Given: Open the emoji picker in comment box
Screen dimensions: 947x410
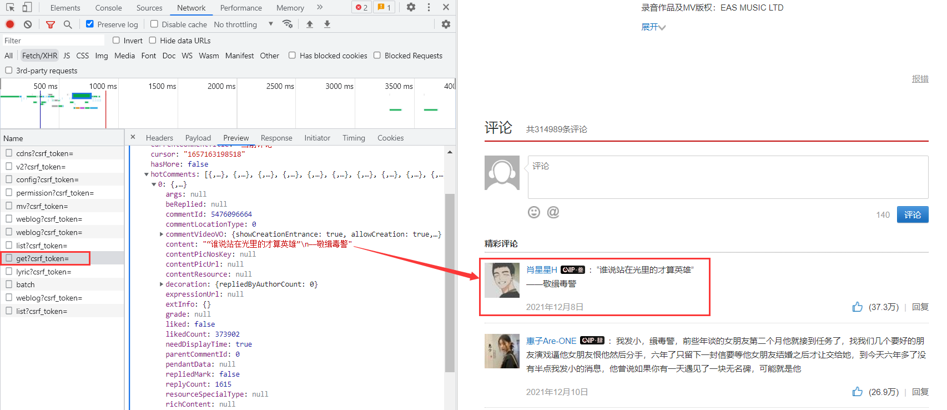Looking at the screenshot, I should click(x=533, y=212).
